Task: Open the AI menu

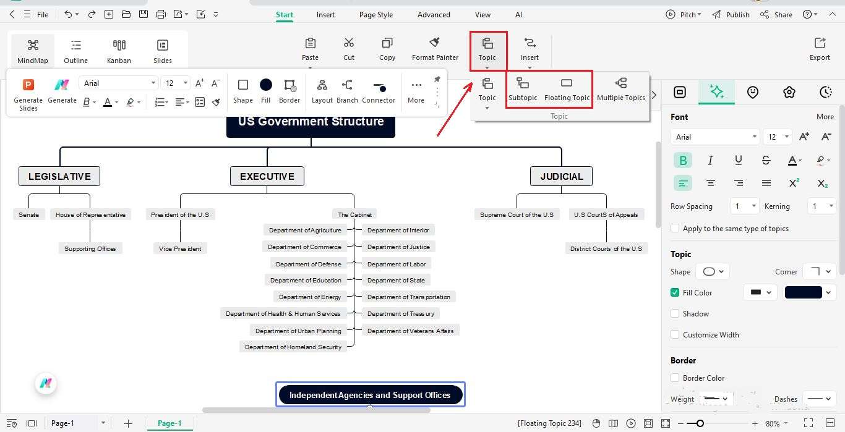Action: coord(518,14)
